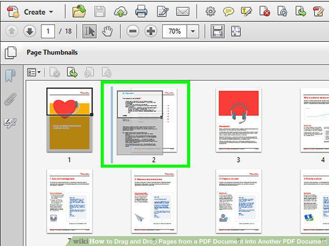Select the highlight text tool icon
The image size is (329, 246).
click(x=246, y=12)
